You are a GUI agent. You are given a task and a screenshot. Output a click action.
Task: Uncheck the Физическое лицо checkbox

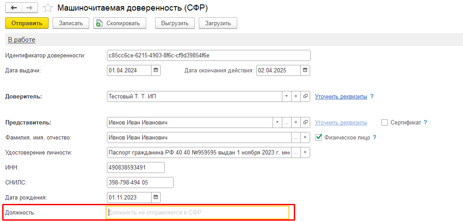[319, 137]
